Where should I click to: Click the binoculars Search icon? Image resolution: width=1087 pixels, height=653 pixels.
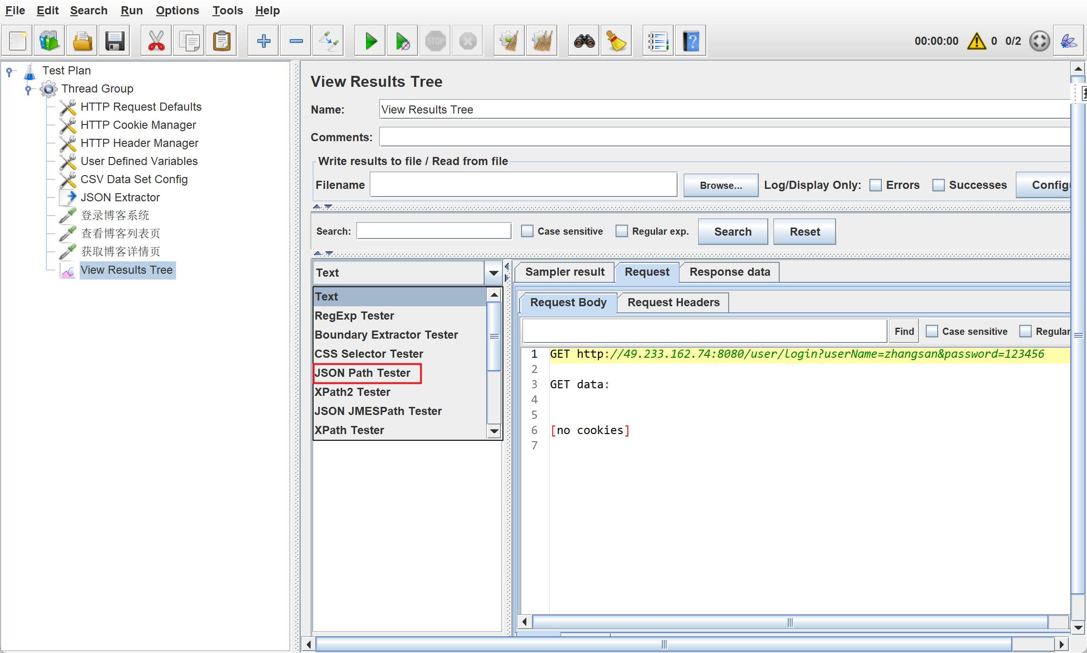(x=584, y=41)
